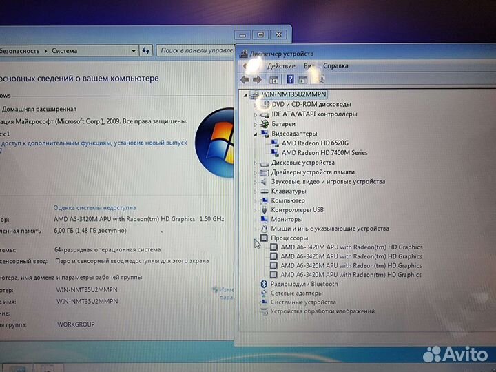
Task: Collapse the Процессоры tree arrow
Action: [256, 238]
